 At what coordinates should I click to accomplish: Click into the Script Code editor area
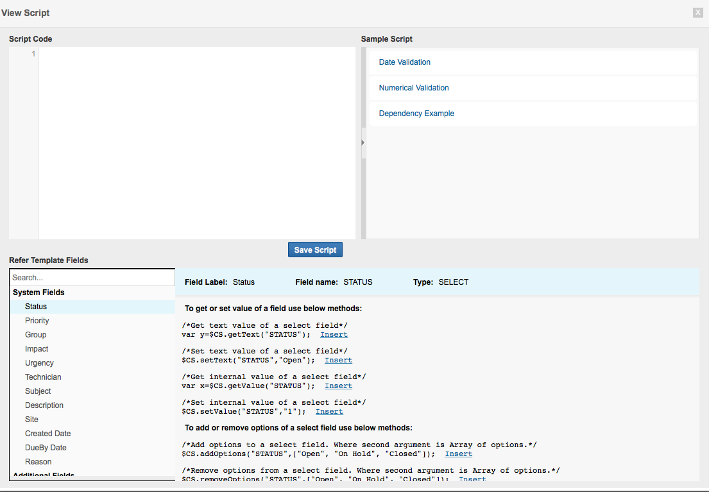(197, 143)
